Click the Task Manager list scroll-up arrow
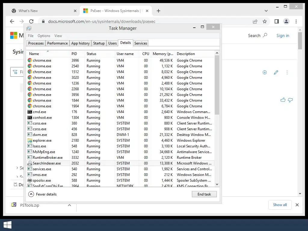Screen dimensions: 308x231 [217, 53]
